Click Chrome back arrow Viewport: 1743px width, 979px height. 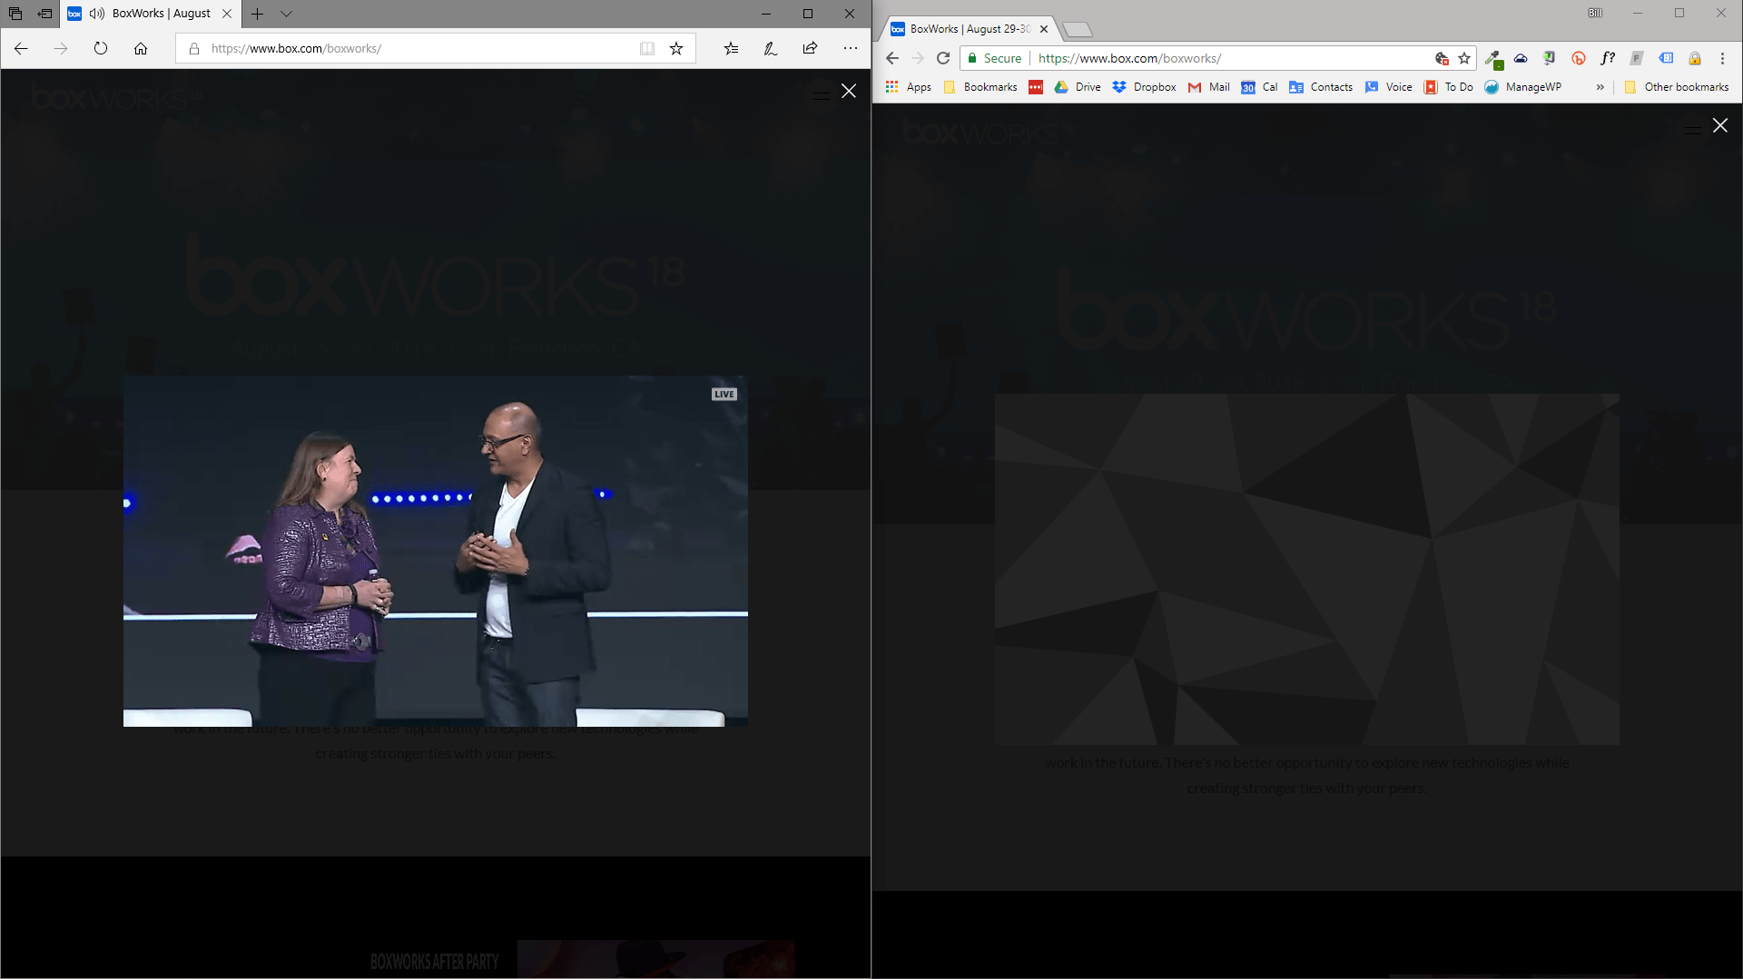892,58
